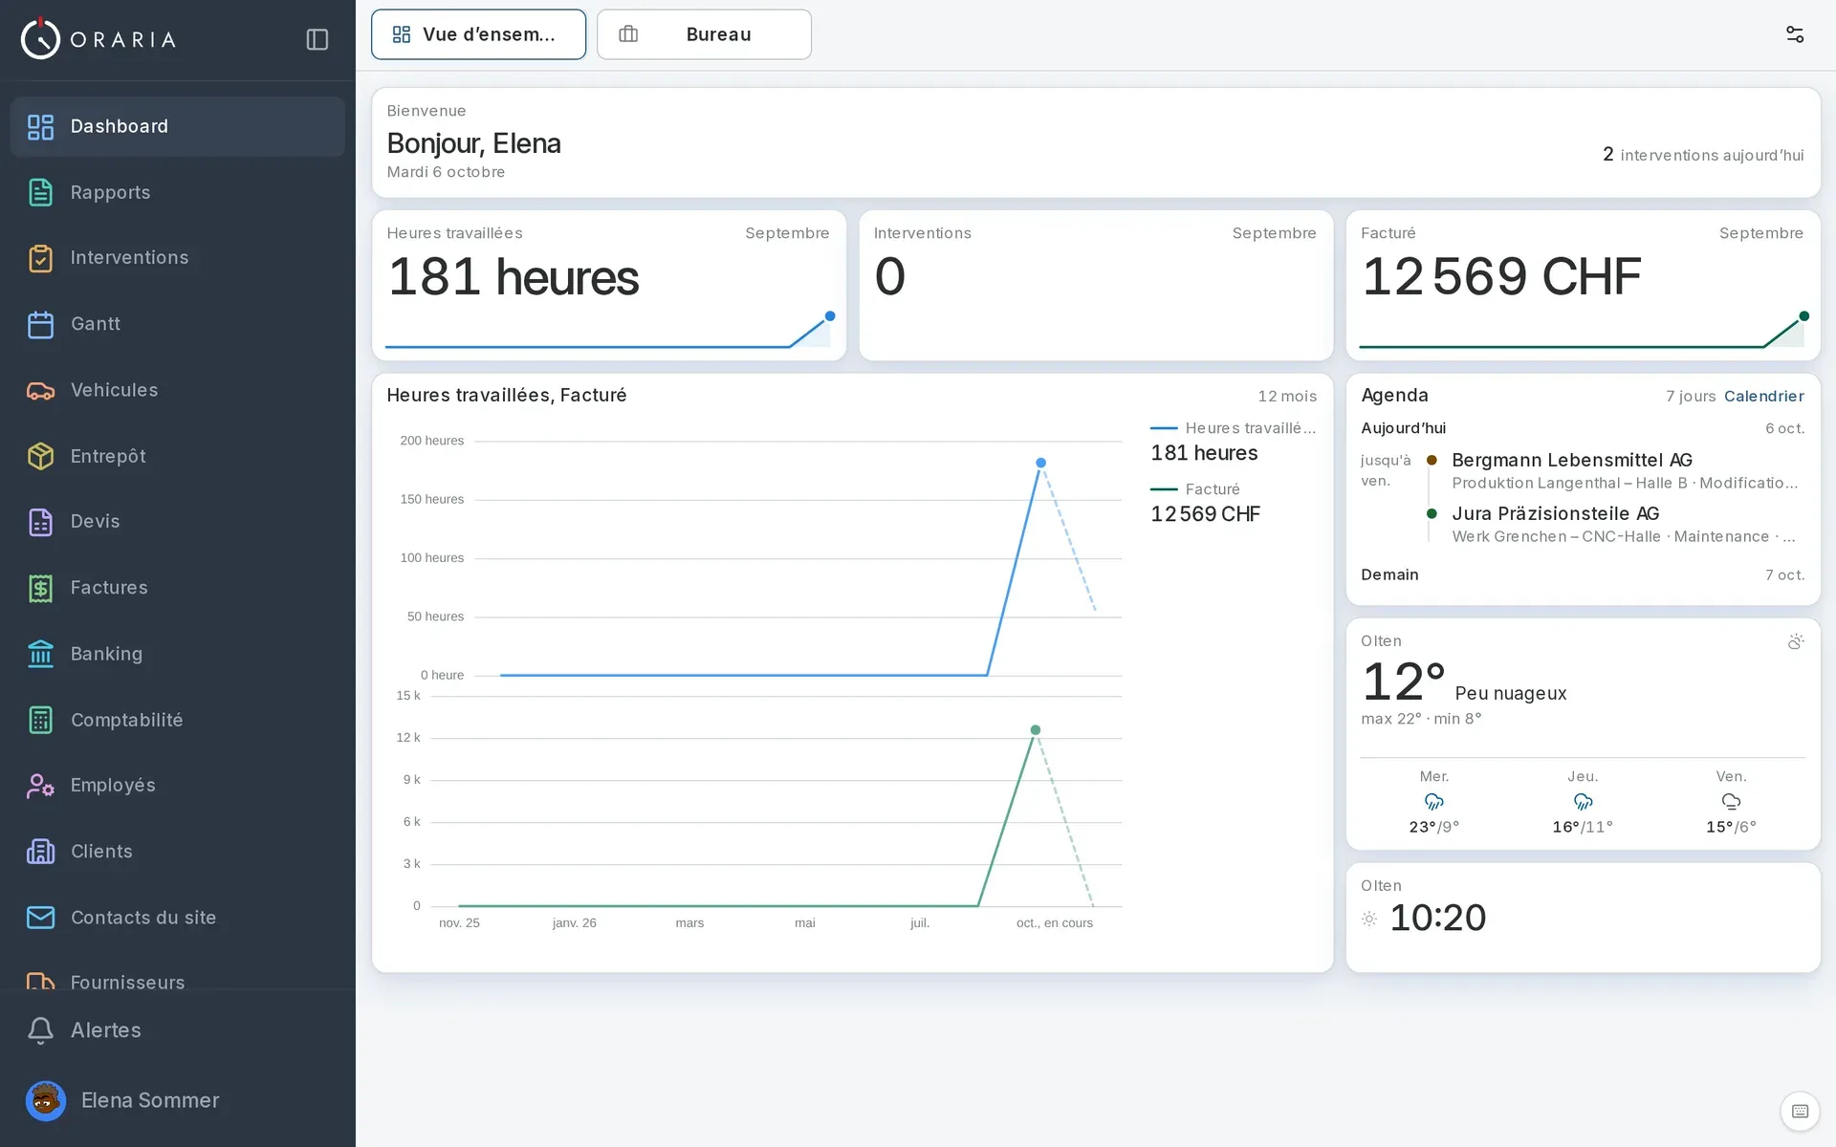Open Rapports from the sidebar

[178, 192]
